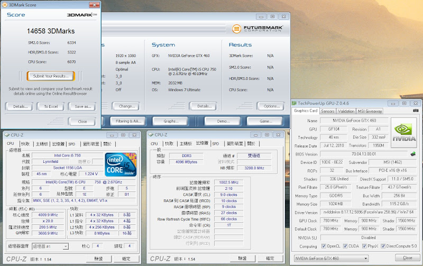Open the SPD tab in memory CPU-Z window
Screen dimensions: 423x266
[x=215, y=143]
